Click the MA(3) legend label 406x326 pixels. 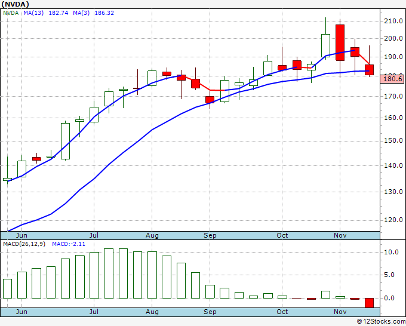pos(81,13)
